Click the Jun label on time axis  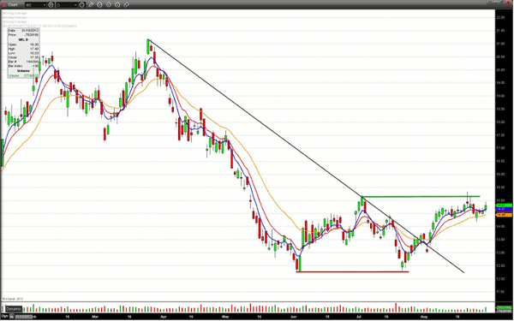click(x=293, y=317)
